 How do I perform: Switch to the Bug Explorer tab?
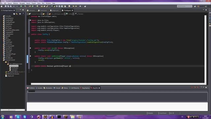coord(85,88)
